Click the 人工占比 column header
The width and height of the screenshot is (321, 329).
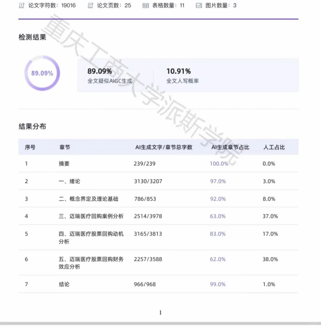(x=274, y=147)
